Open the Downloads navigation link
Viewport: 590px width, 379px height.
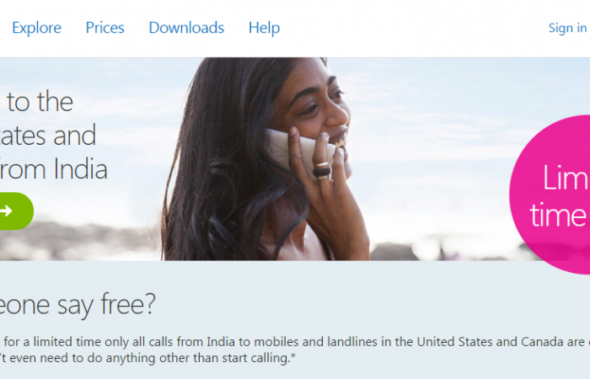pos(186,28)
